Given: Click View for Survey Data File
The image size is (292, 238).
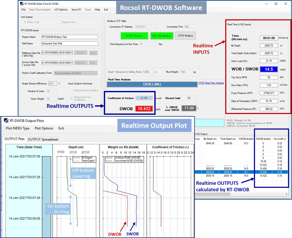Looking at the screenshot, I should [93, 63].
